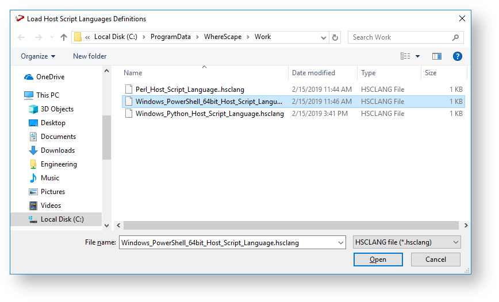Image resolution: width=499 pixels, height=302 pixels.
Task: Select OneDrive in the navigation pane
Action: click(50, 77)
